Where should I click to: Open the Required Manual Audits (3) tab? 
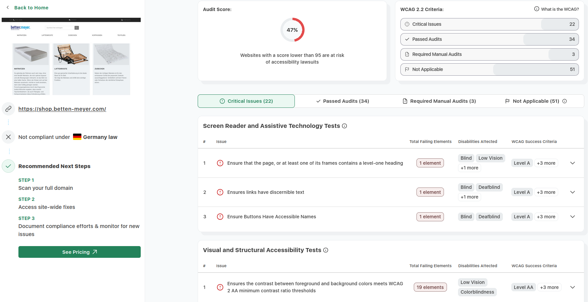tap(439, 101)
